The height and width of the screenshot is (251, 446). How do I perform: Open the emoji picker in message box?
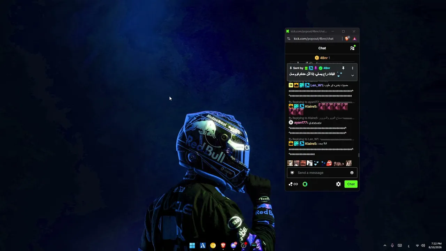click(352, 173)
